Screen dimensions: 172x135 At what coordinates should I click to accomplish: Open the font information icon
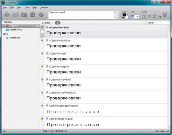[x=41, y=15]
